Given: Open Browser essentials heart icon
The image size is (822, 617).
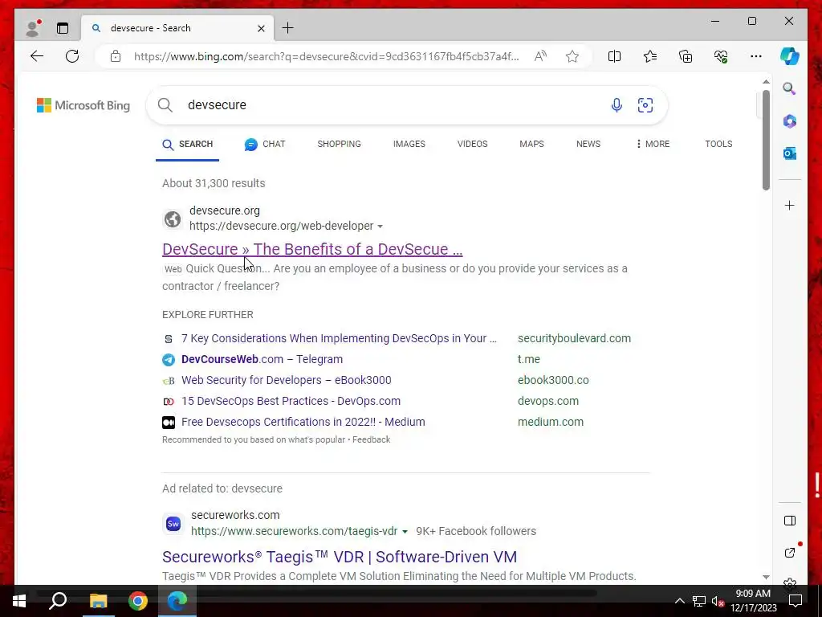Looking at the screenshot, I should click(721, 56).
